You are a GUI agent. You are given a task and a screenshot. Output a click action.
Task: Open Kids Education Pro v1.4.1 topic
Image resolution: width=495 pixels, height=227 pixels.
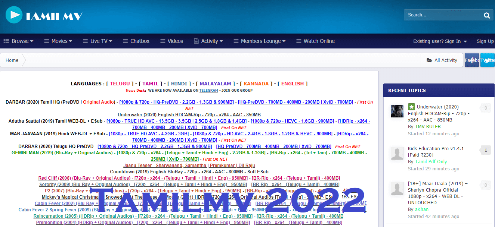point(436,152)
